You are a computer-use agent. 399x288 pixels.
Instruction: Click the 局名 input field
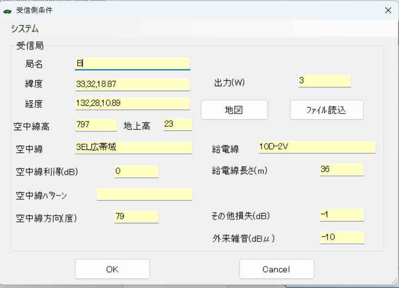click(132, 63)
